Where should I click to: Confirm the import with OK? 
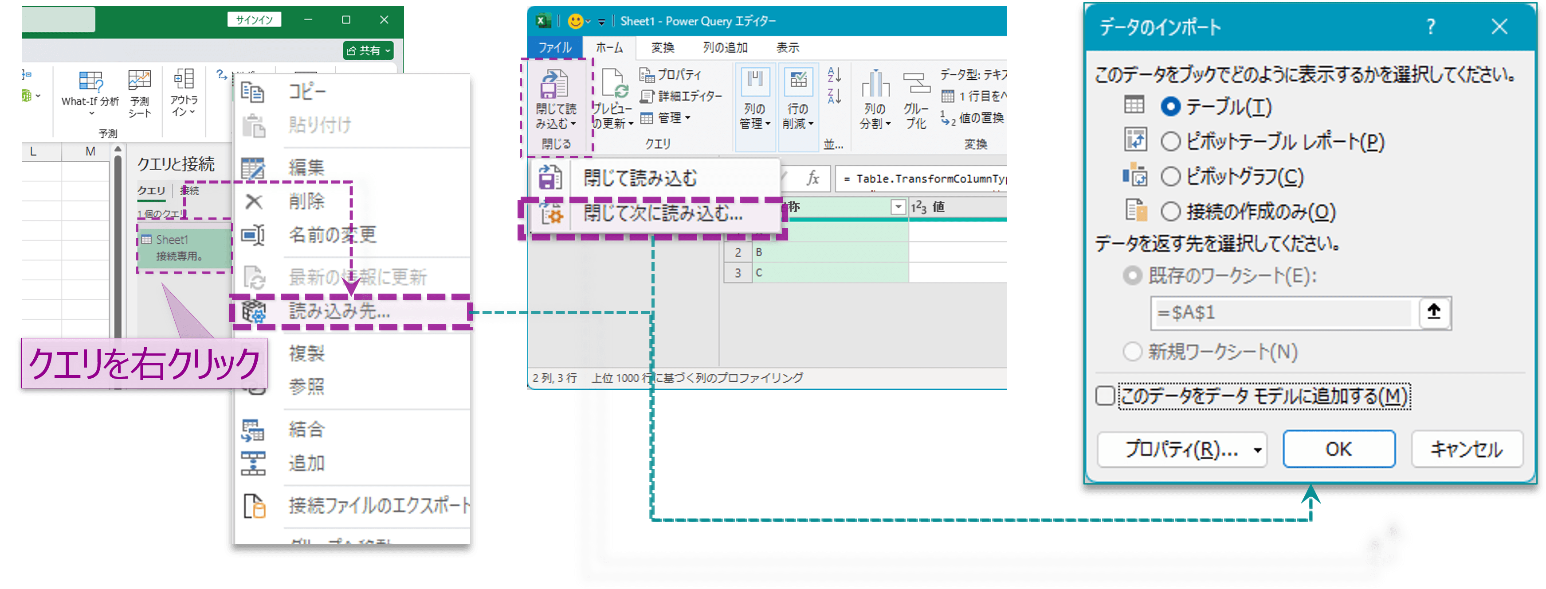point(1338,449)
